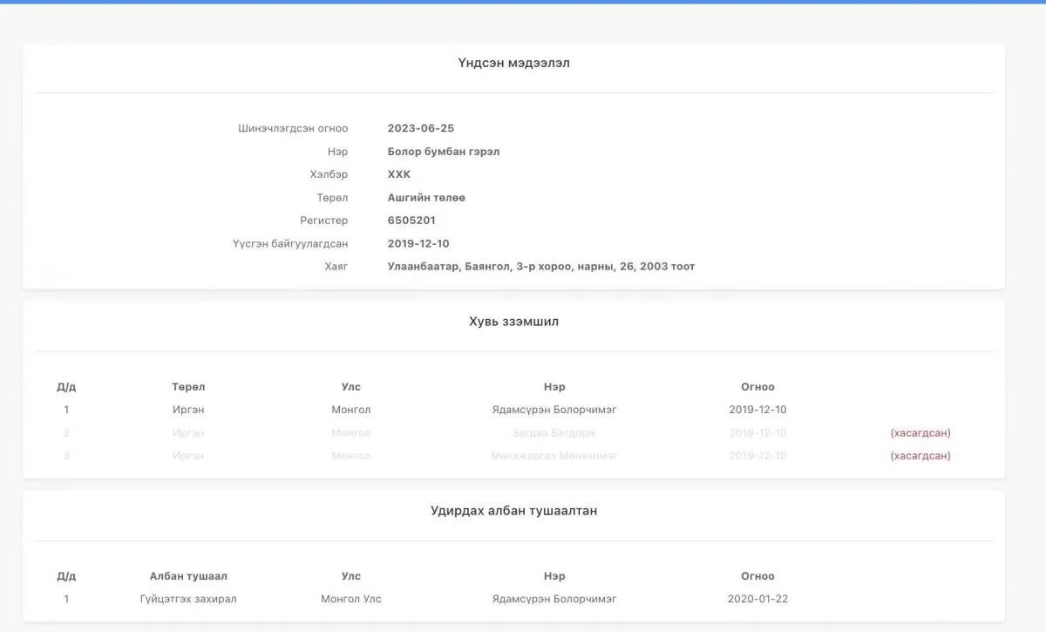Click the Гүйцэтгэх захирал position cell
Screen dimensions: 1046x632
188,599
